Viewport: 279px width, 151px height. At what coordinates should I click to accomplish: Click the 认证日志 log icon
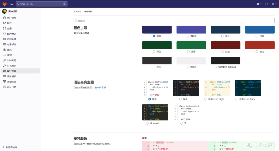pos(4,87)
